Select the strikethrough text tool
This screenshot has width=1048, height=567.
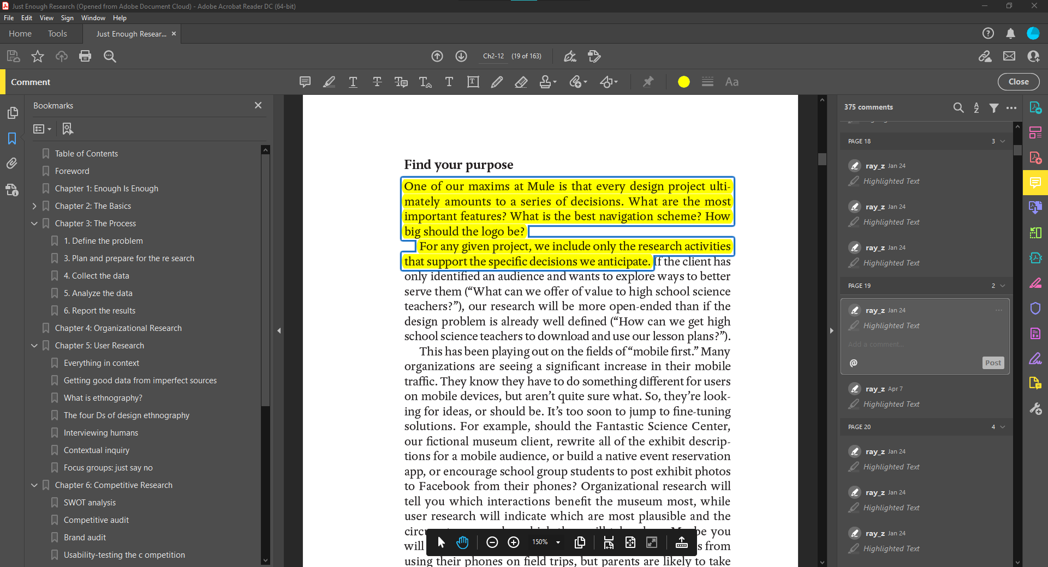point(377,82)
